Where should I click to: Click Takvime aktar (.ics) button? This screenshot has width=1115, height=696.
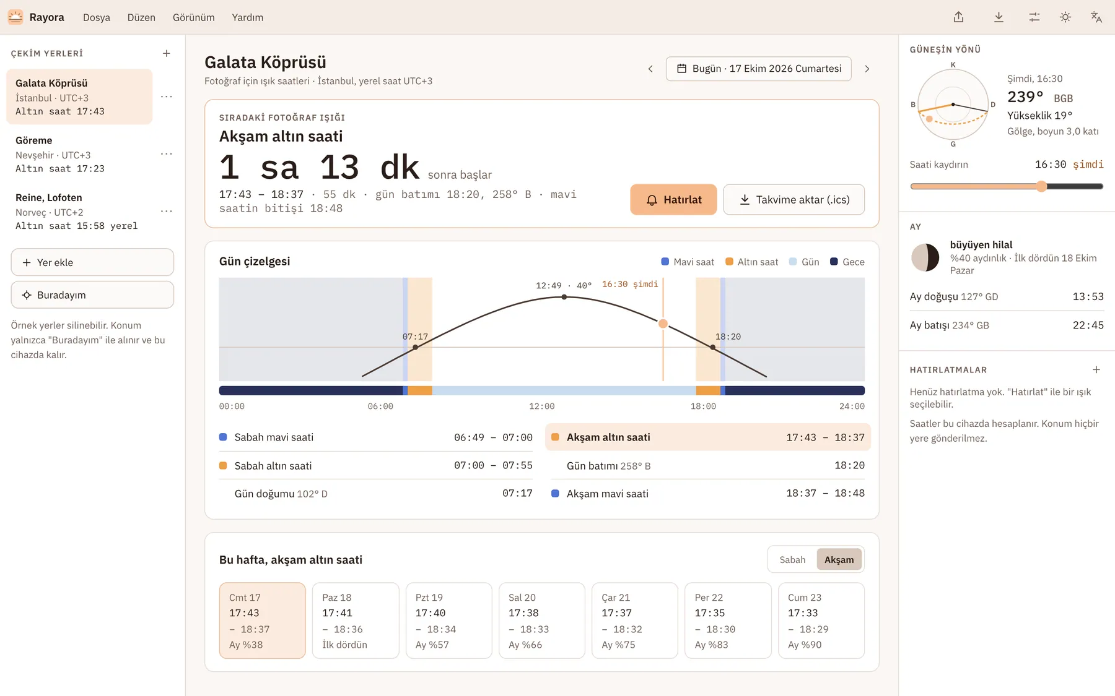(794, 200)
